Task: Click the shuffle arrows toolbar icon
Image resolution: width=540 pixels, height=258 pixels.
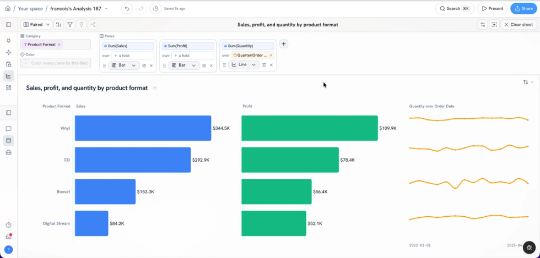Action: (93, 25)
